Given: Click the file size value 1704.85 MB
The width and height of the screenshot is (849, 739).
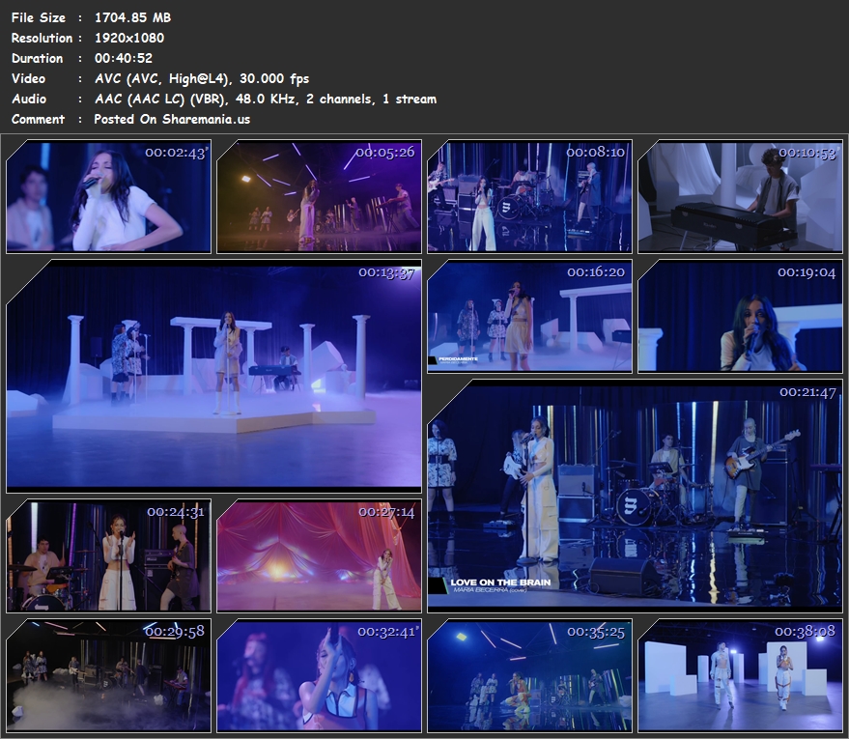Looking at the screenshot, I should click(132, 17).
